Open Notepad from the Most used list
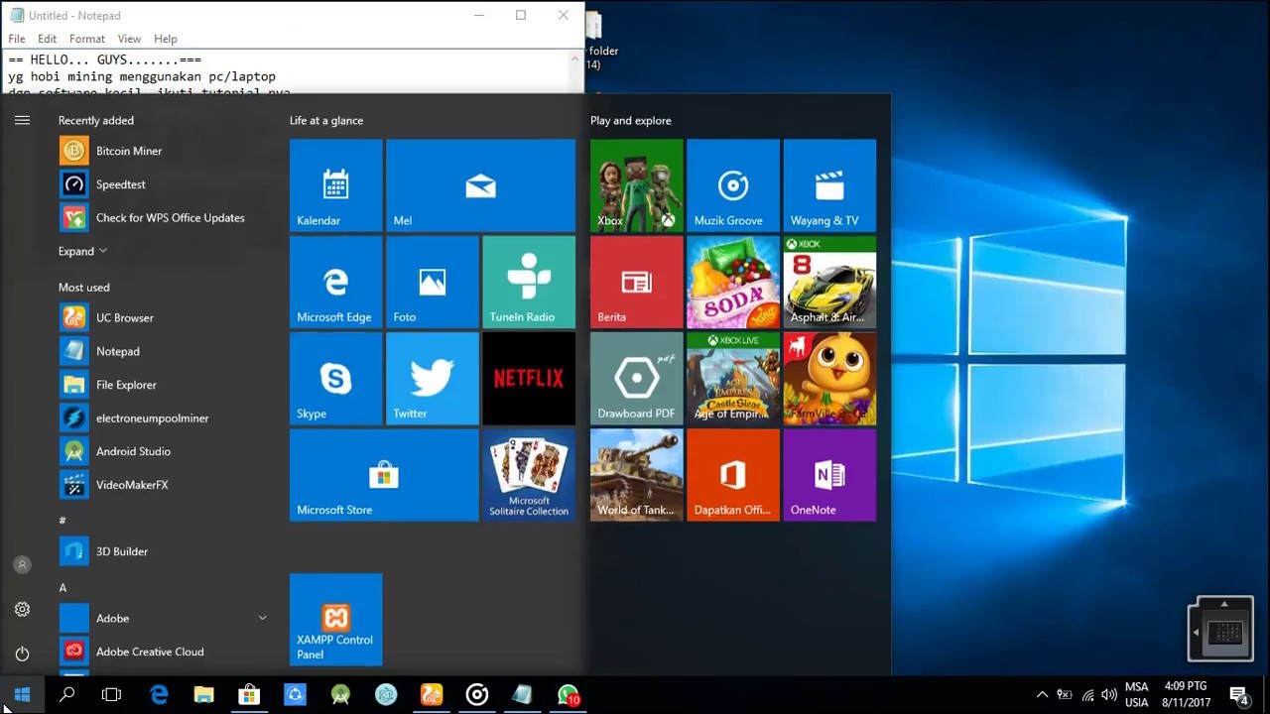 (x=164, y=351)
